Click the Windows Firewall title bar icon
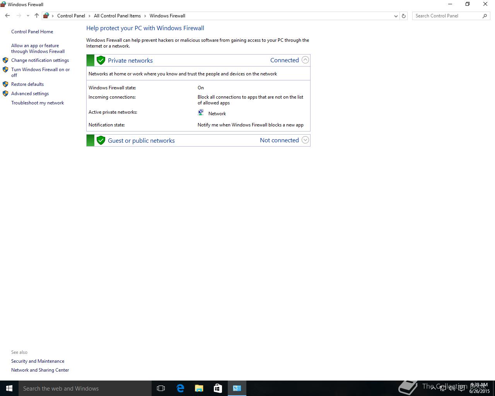The width and height of the screenshot is (495, 396). click(3, 4)
